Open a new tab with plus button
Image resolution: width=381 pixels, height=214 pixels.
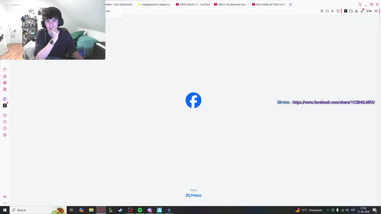pyautogui.click(x=291, y=4)
